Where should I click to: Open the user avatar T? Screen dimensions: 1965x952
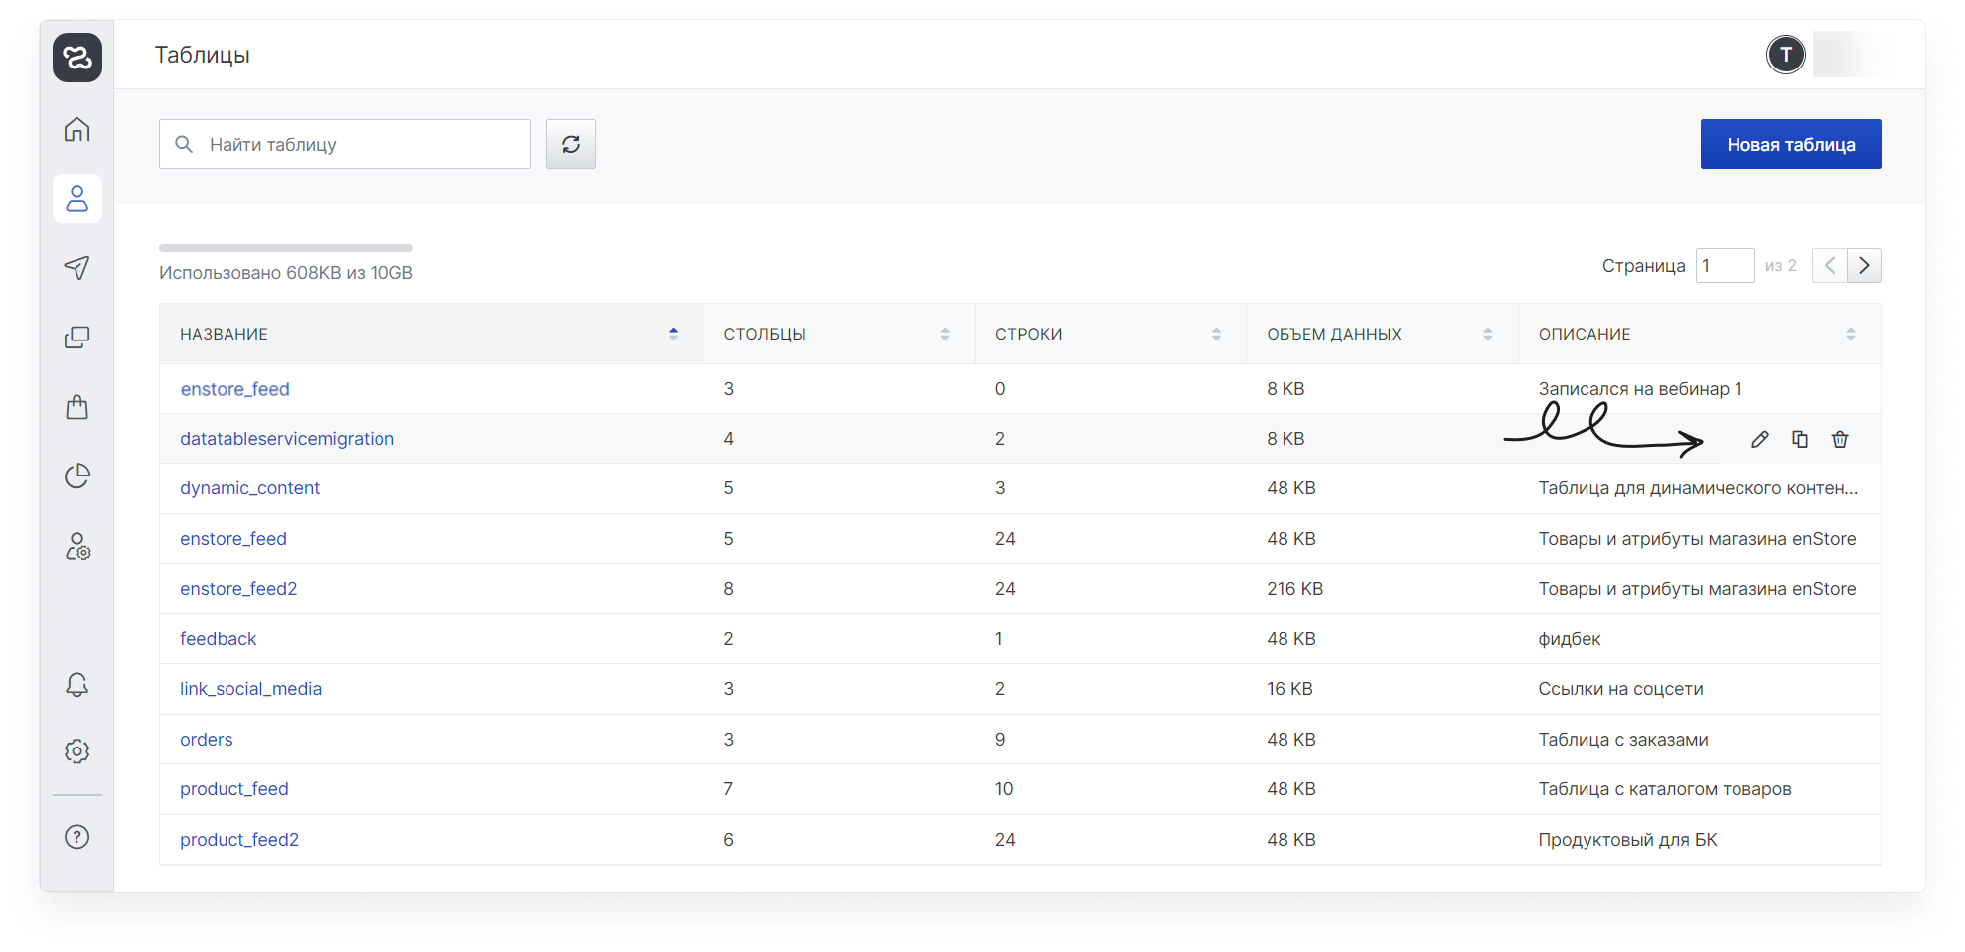click(x=1786, y=55)
